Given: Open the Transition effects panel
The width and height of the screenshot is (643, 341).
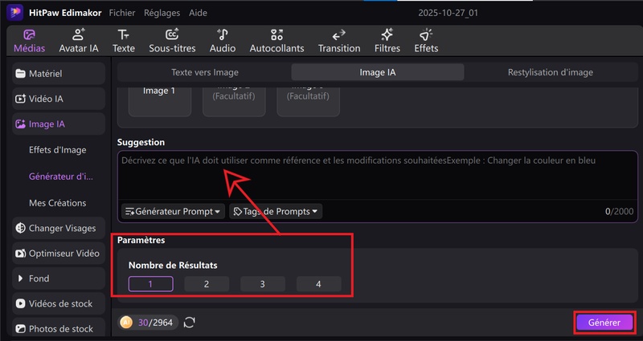Looking at the screenshot, I should (338, 41).
